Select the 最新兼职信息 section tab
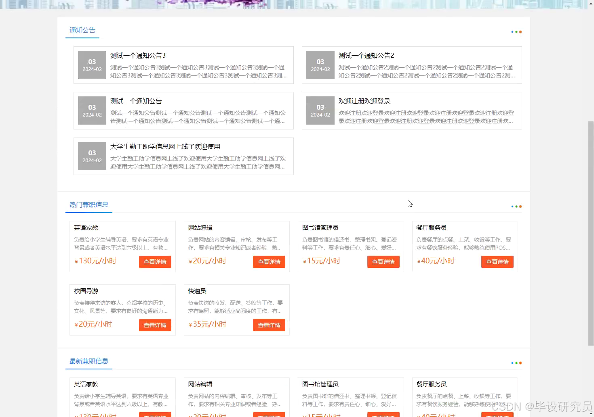594x417 pixels. [89, 361]
